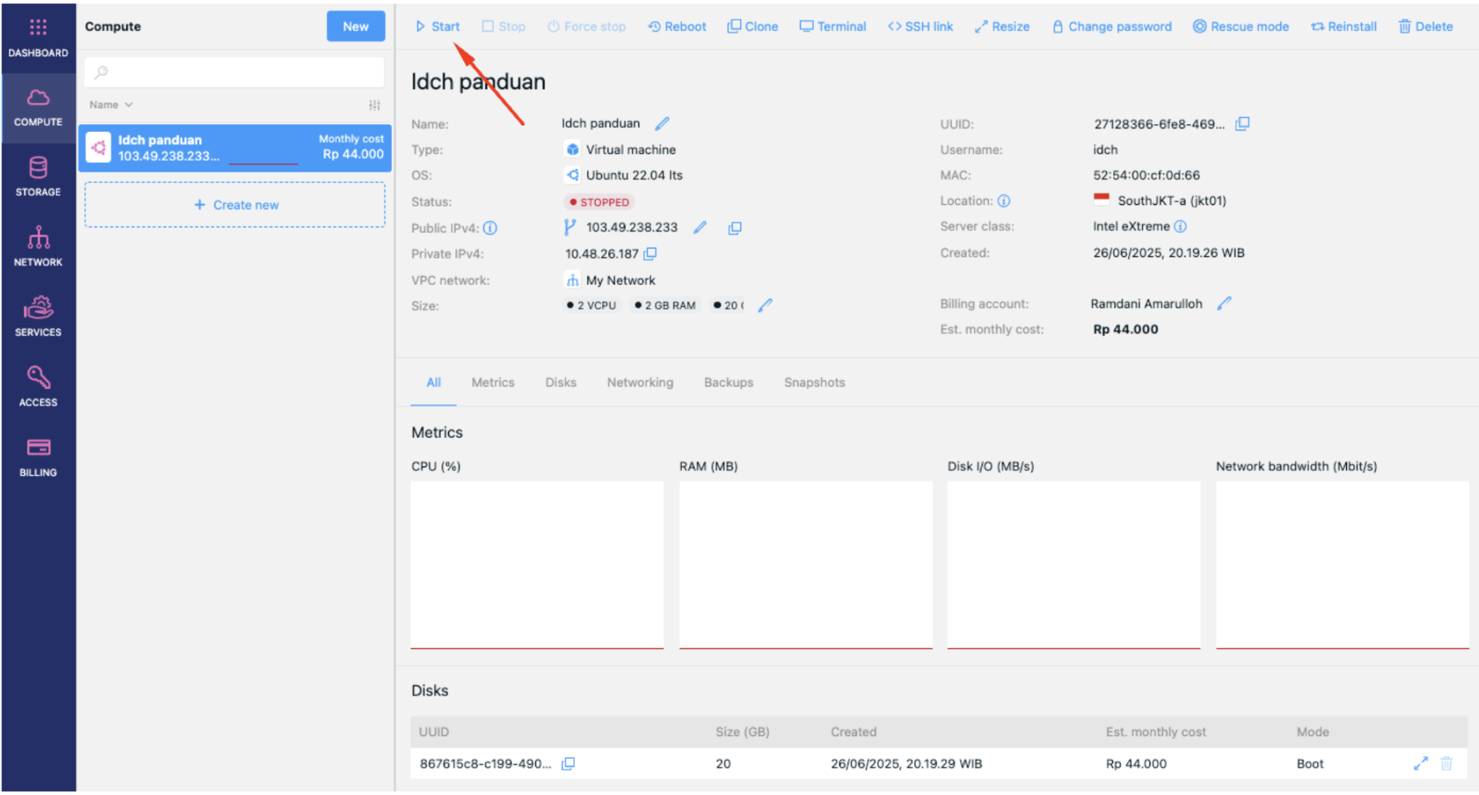Show the Public IPv4 info tooltip

pos(490,228)
